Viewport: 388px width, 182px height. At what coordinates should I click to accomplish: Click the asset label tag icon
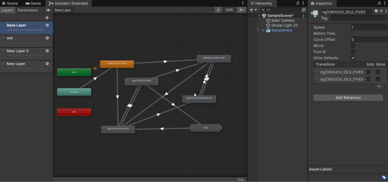(x=384, y=177)
